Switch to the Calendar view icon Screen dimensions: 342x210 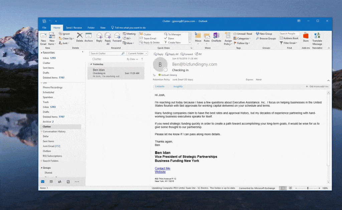click(x=51, y=182)
